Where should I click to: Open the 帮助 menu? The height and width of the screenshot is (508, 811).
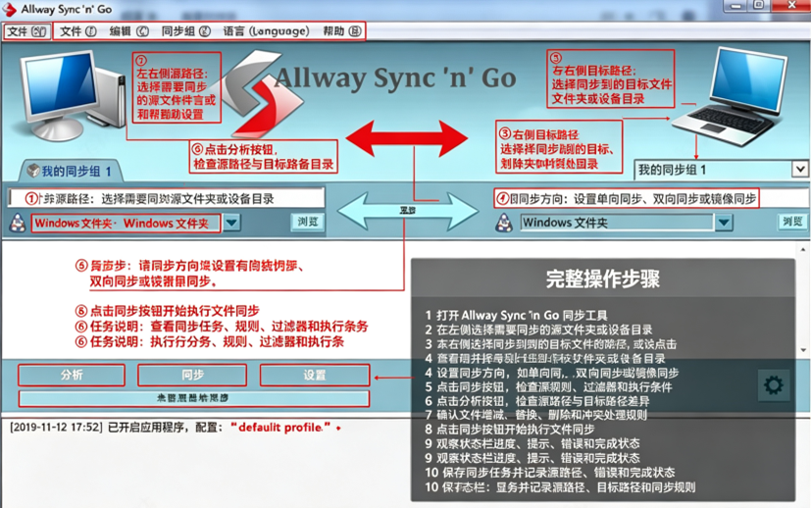click(342, 31)
